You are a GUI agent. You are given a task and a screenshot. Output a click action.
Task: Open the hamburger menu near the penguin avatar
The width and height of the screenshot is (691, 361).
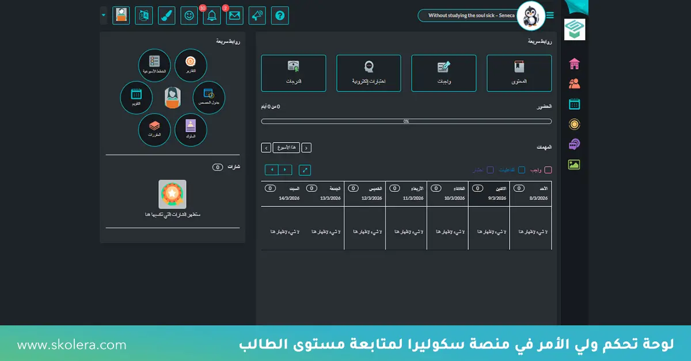point(550,16)
